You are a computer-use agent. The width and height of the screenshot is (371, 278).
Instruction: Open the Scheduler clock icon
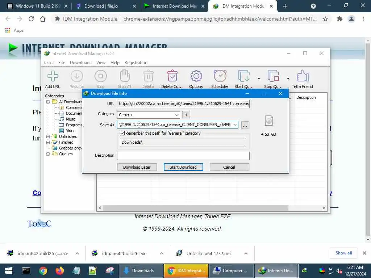220,76
